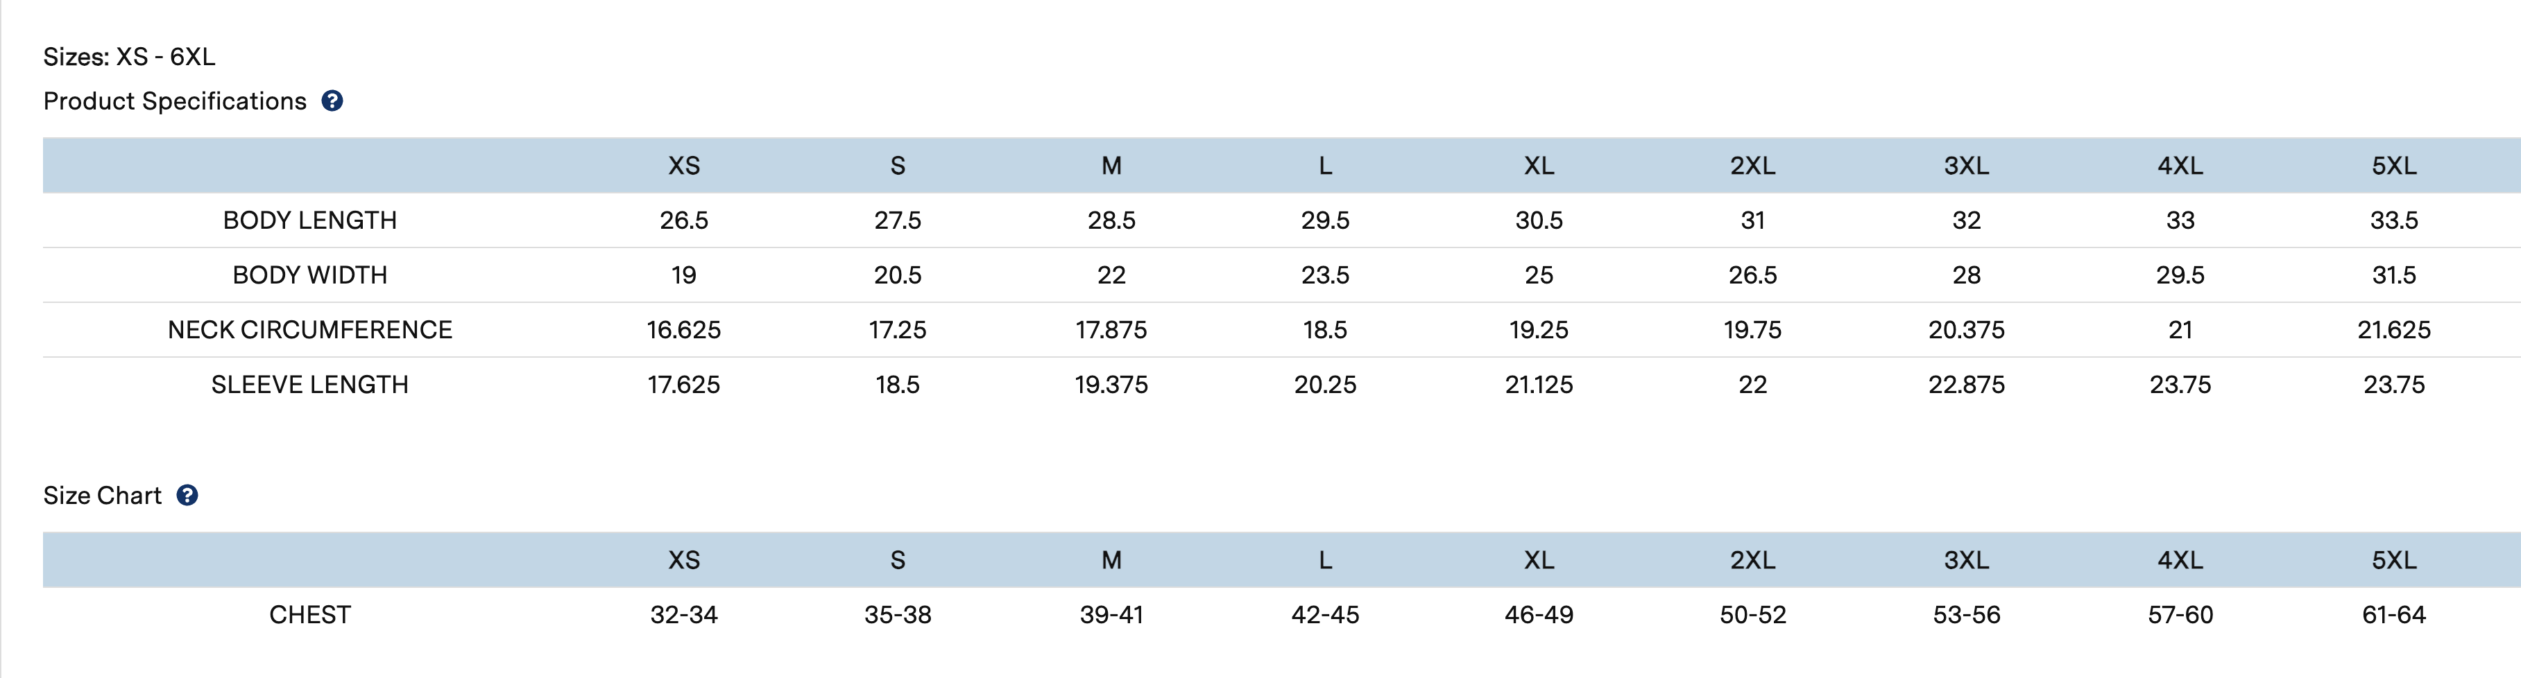Select the 30.5 body length value
The height and width of the screenshot is (678, 2521).
(x=1539, y=220)
